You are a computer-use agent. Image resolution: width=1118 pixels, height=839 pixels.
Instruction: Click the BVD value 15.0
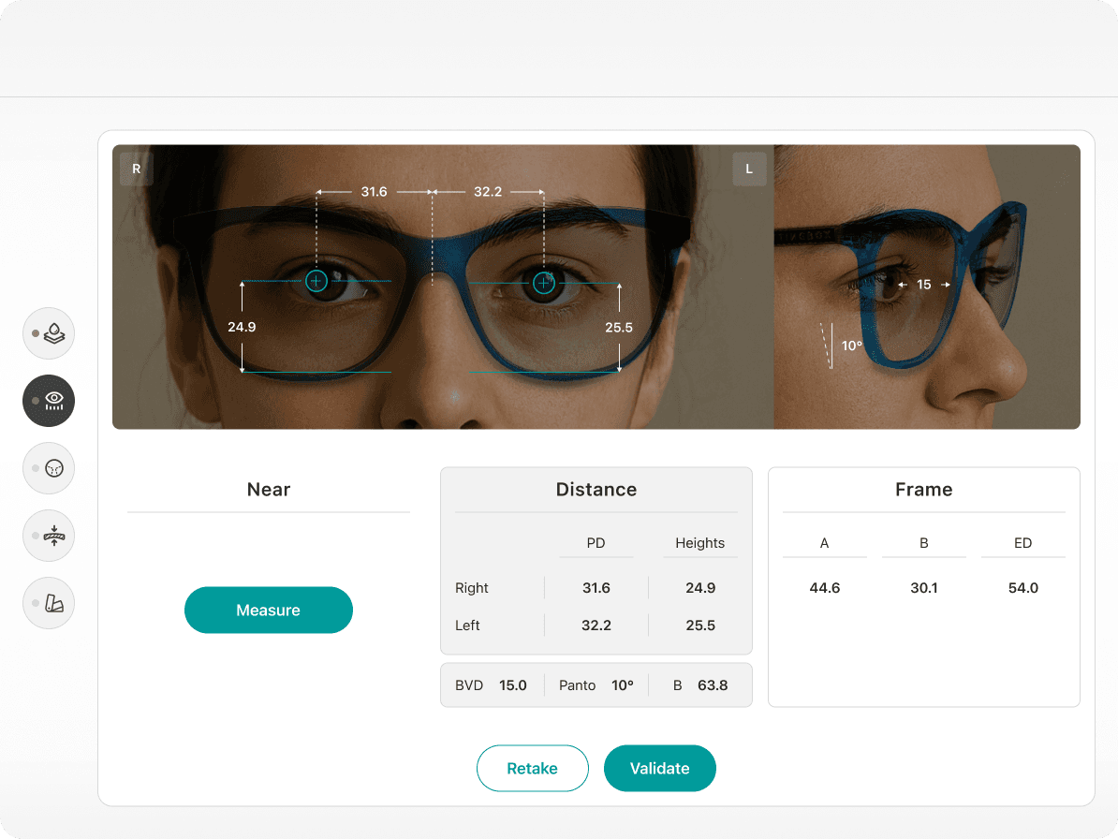513,685
